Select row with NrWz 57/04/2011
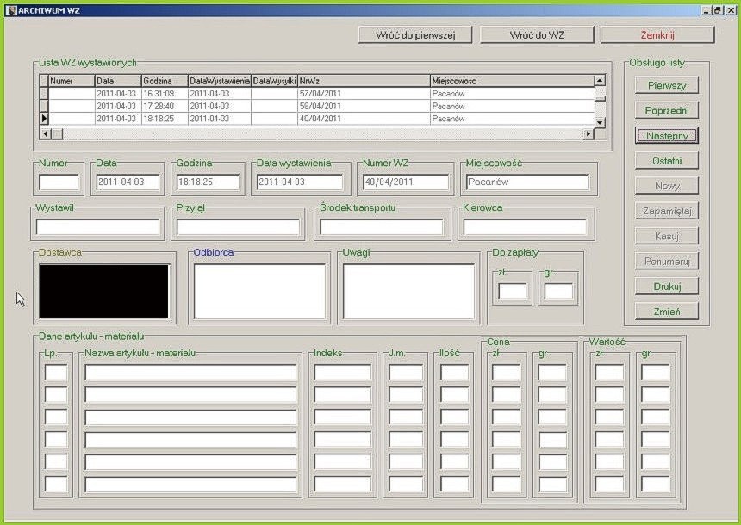Image resolution: width=741 pixels, height=525 pixels. pos(316,94)
